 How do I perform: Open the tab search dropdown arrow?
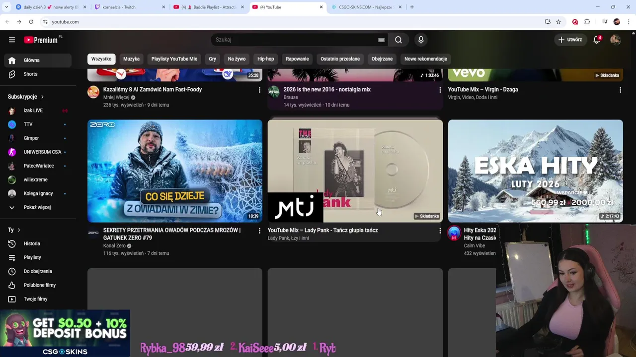coord(6,7)
